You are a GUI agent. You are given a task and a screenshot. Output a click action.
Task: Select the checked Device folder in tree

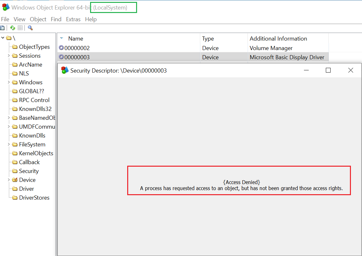pyautogui.click(x=27, y=180)
